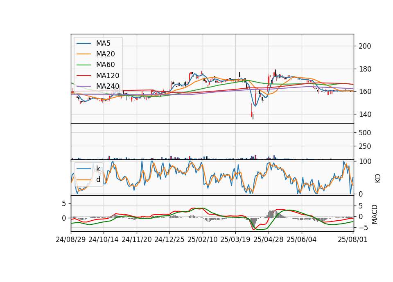Click the 25/04/28 date tick label
The width and height of the screenshot is (393, 282).
point(269,239)
